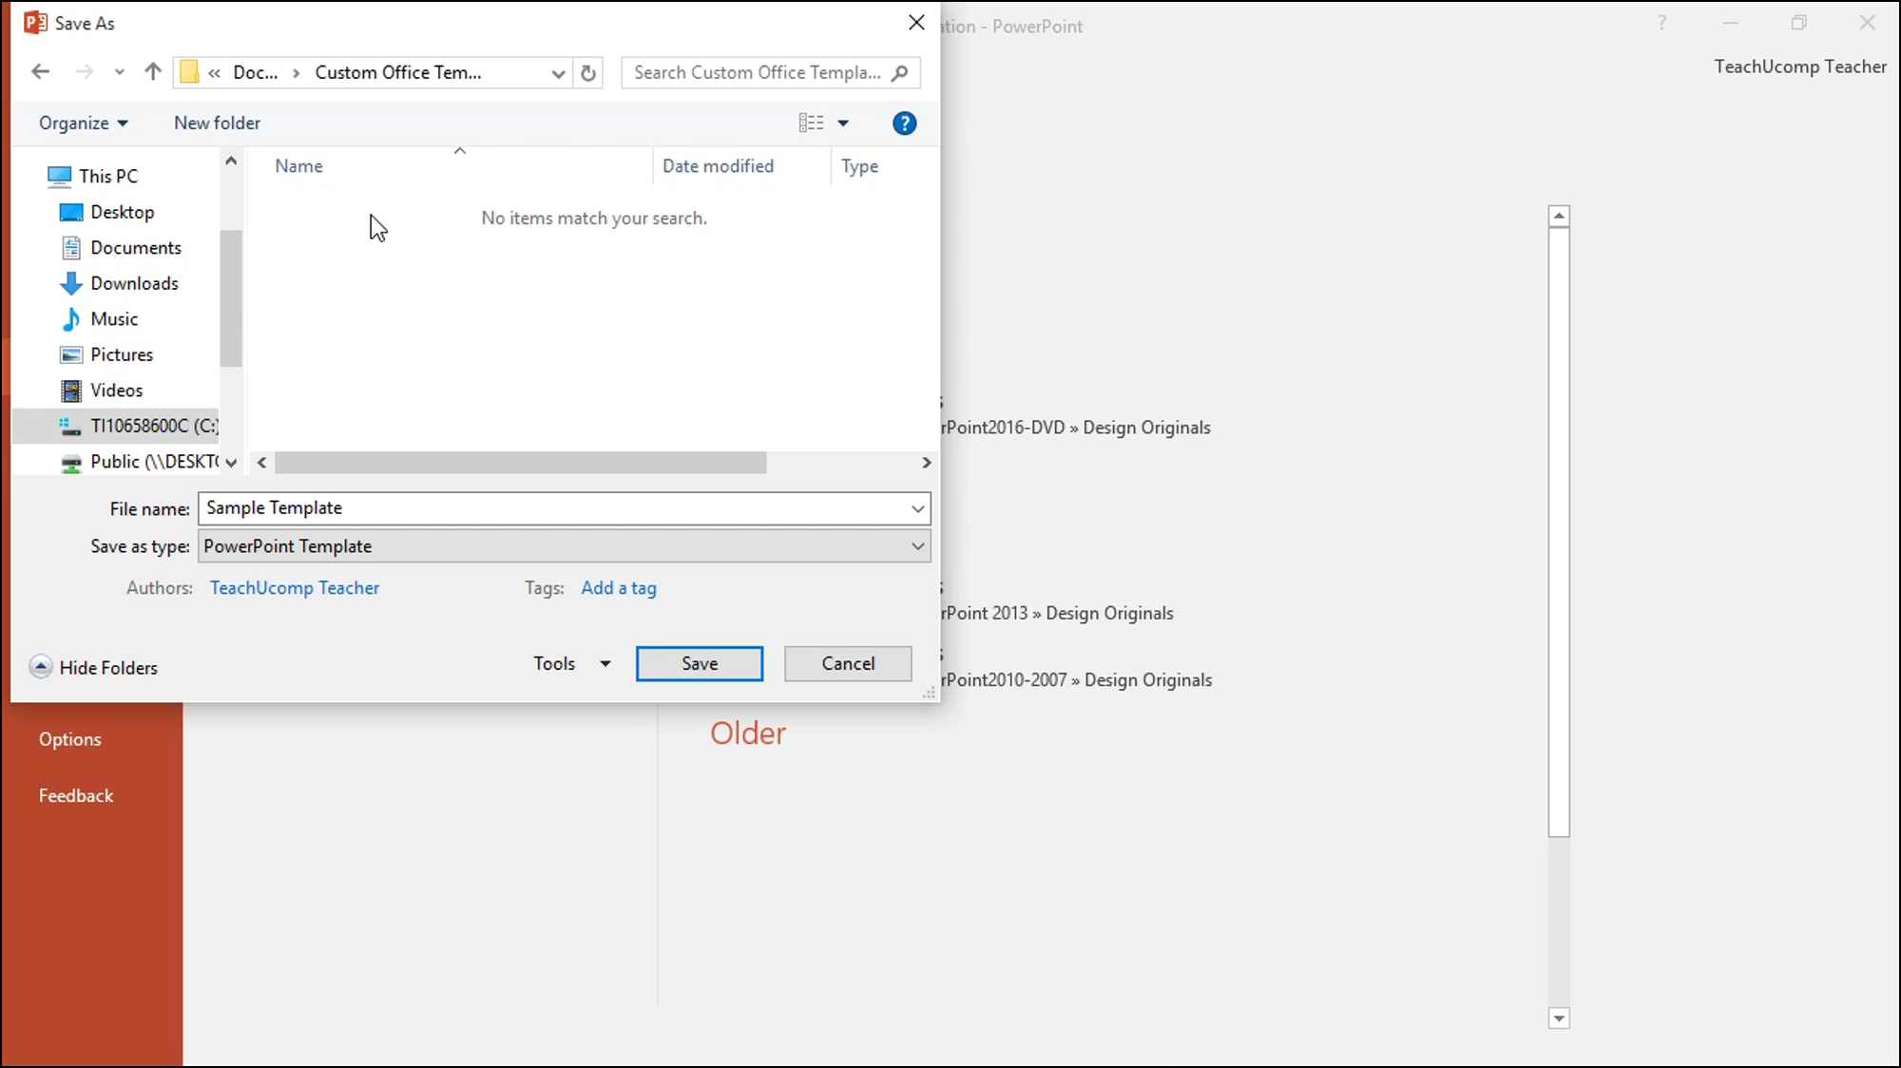Select the Documents folder in sidebar
The width and height of the screenshot is (1901, 1068).
pos(136,247)
